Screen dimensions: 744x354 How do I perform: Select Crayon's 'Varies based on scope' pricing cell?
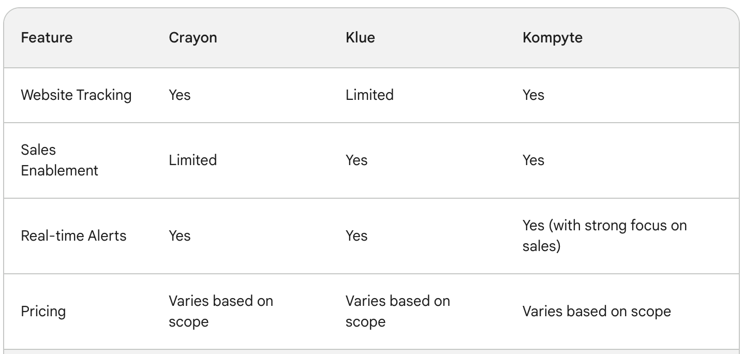tap(221, 312)
